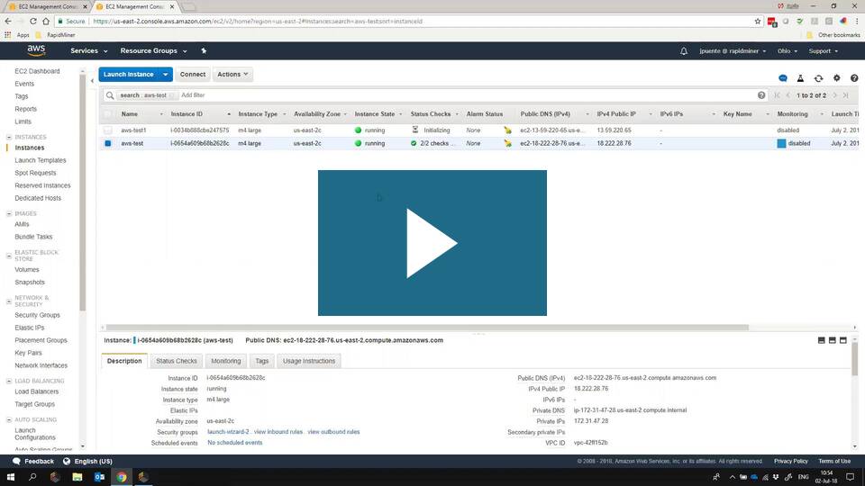This screenshot has height=486, width=865.
Task: Open Security Groups in sidebar
Action: click(x=37, y=315)
